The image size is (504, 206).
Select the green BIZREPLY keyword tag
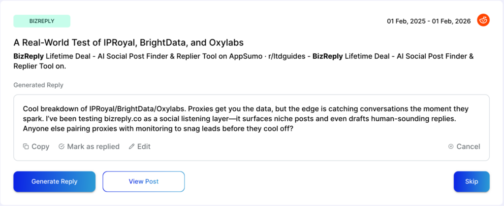coord(42,21)
